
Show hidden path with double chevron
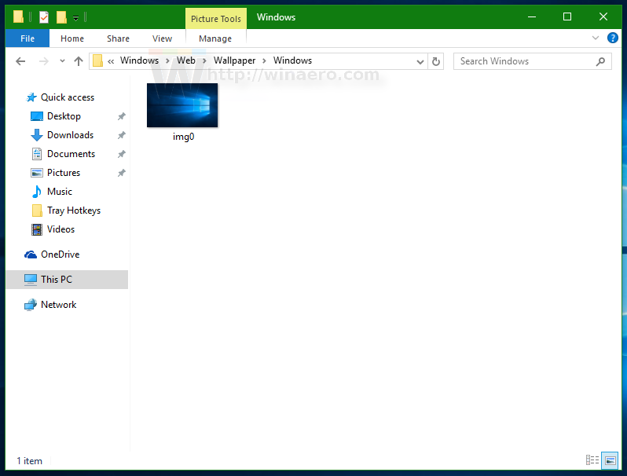111,61
